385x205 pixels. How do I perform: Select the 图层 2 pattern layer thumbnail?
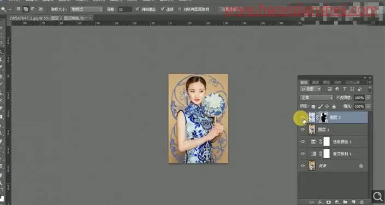(312, 117)
